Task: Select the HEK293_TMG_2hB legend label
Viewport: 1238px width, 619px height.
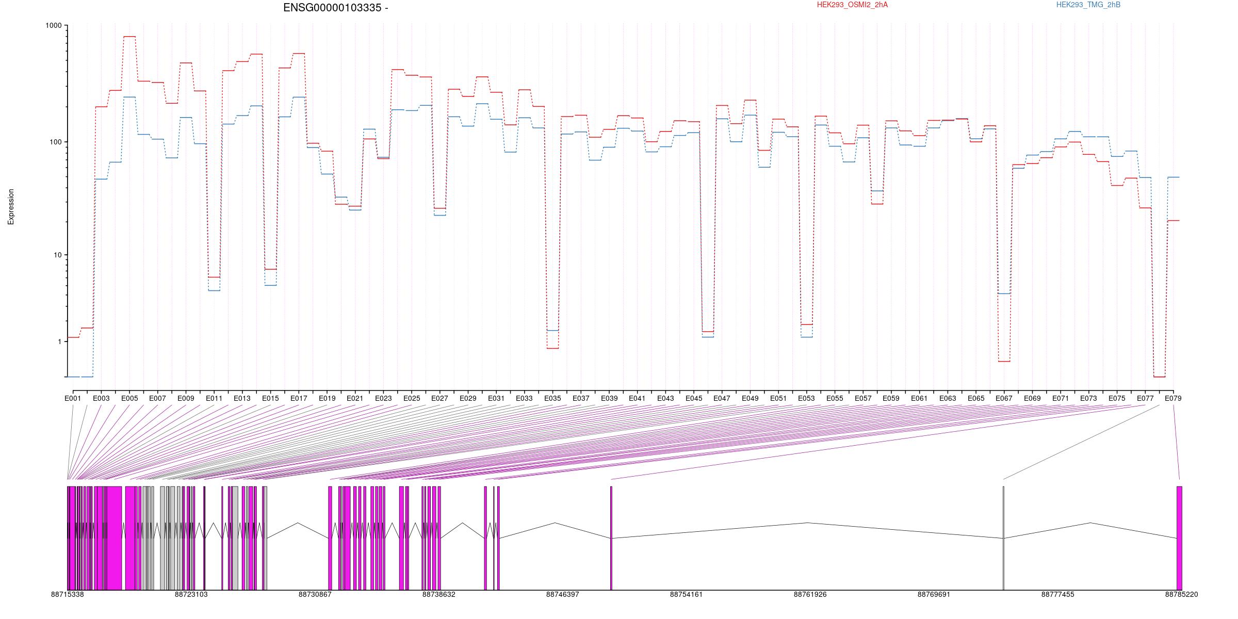Action: (x=1088, y=5)
